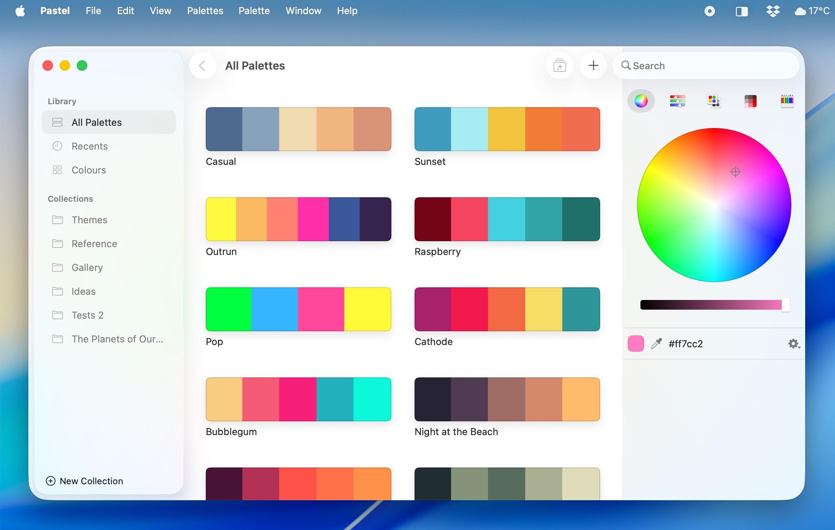
Task: Open Colours in the Library
Action: point(108,170)
